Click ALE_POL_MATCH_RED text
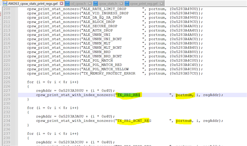The width and height of the screenshot is (247, 146). (x=102, y=65)
